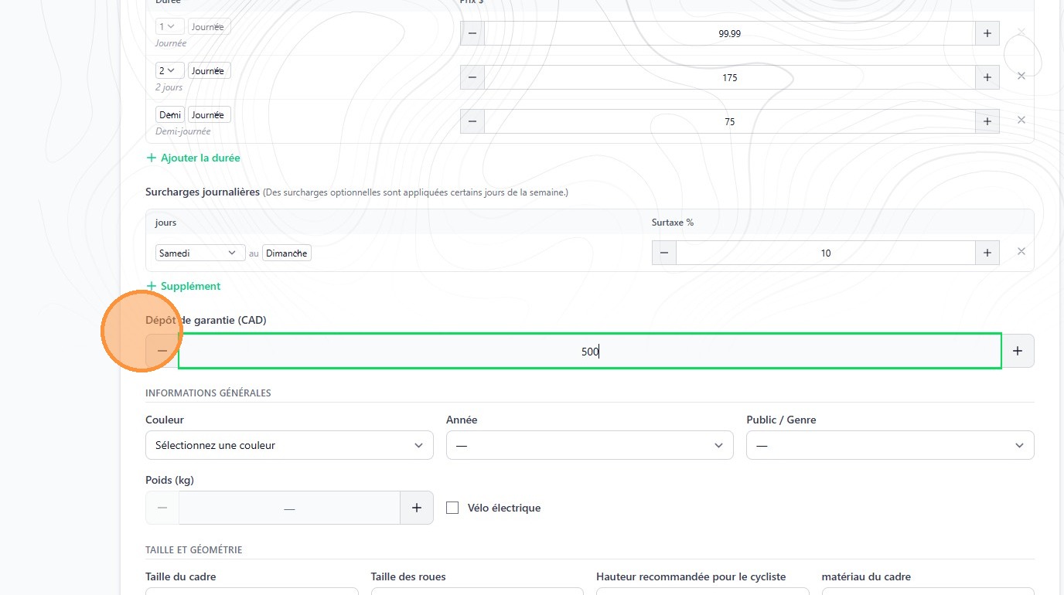Image resolution: width=1064 pixels, height=595 pixels.
Task: Focus the Dépôt de garantie input field
Action: 589,351
